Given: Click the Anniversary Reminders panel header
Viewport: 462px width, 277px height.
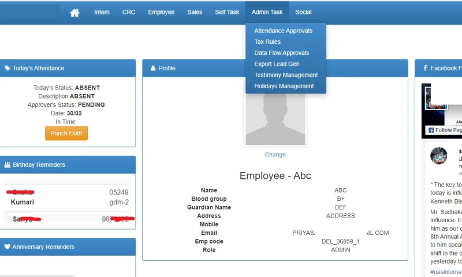Looking at the screenshot, I should tap(68, 246).
